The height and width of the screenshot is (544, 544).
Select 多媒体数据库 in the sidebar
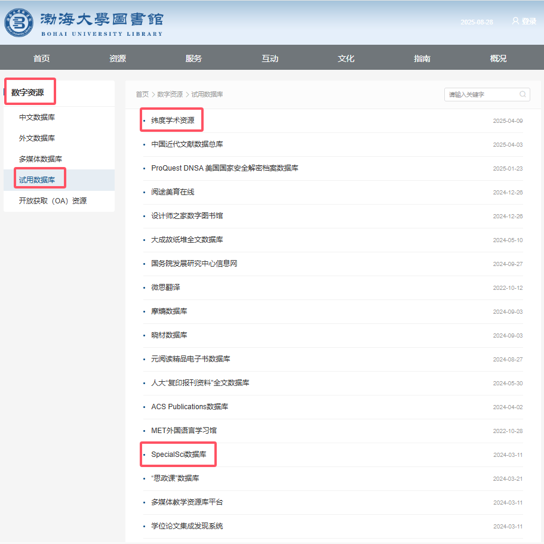click(x=41, y=159)
